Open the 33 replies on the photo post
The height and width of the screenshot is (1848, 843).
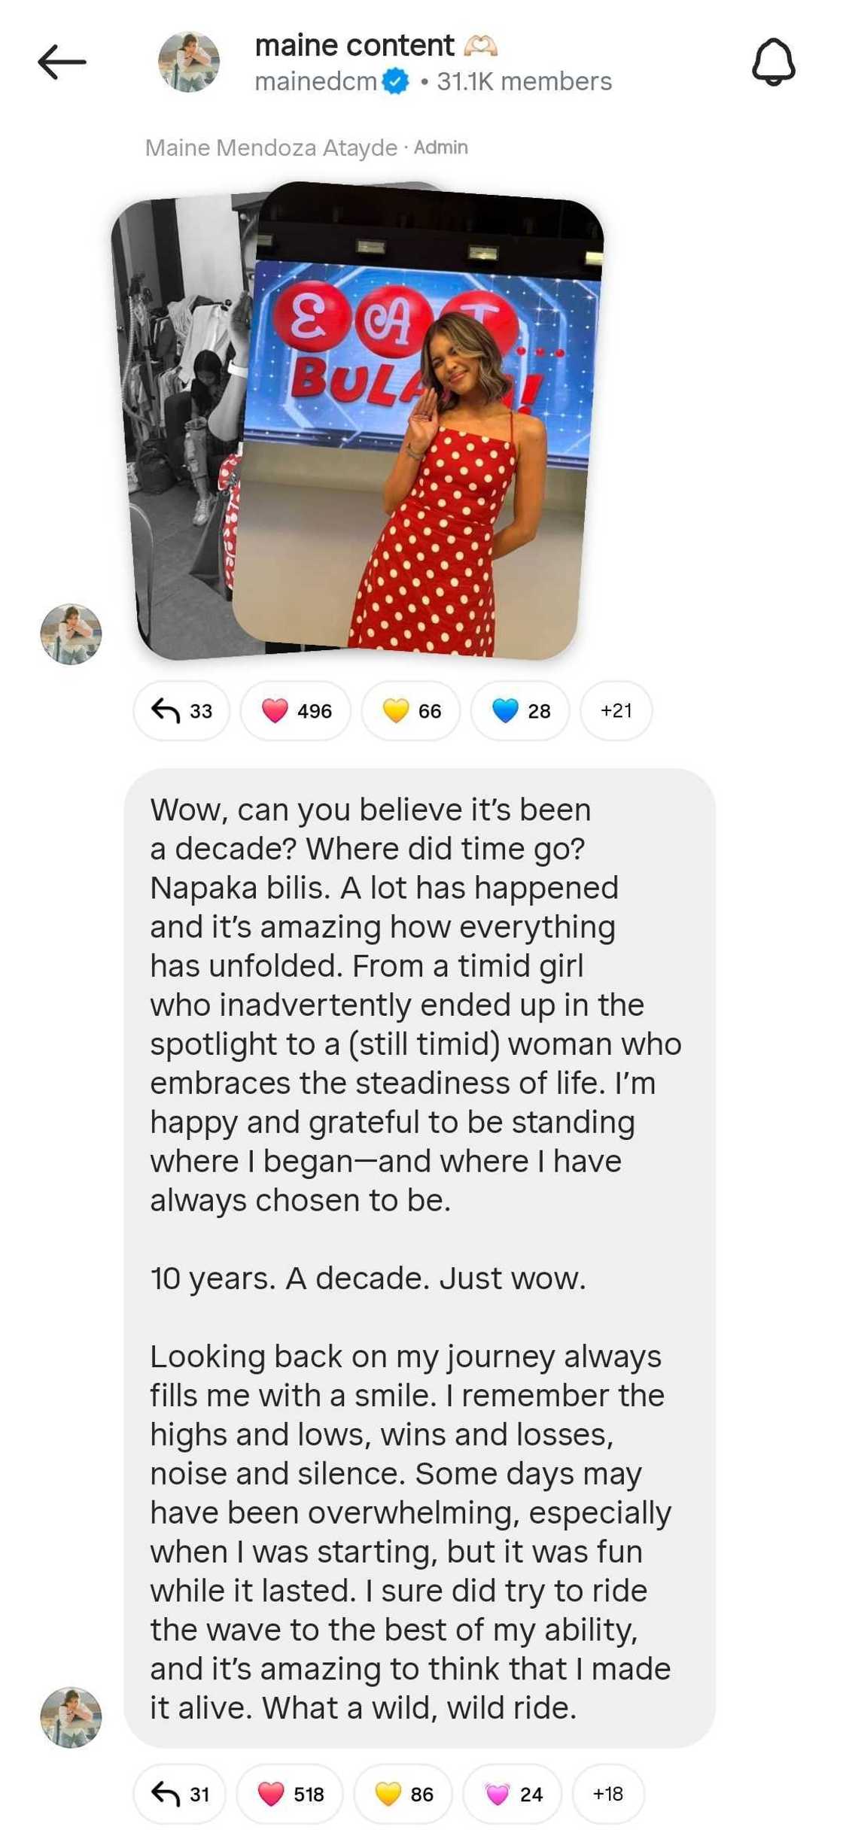click(181, 711)
